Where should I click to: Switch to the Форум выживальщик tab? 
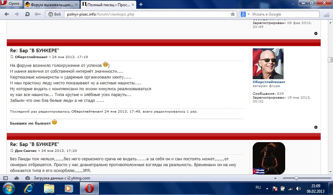(51, 5)
